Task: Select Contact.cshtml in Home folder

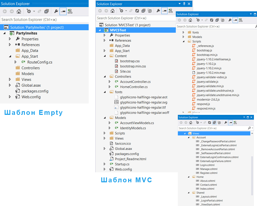Action: pos(208,185)
